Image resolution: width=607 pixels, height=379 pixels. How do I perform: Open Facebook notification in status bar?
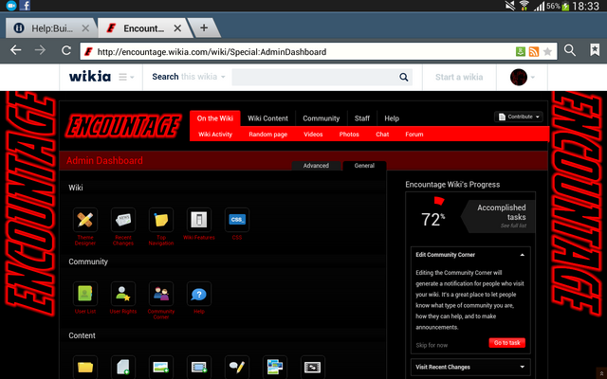25,6
